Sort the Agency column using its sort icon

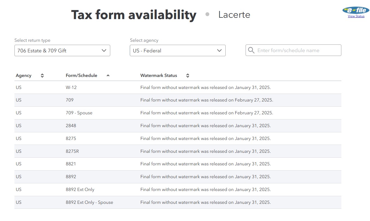42,75
